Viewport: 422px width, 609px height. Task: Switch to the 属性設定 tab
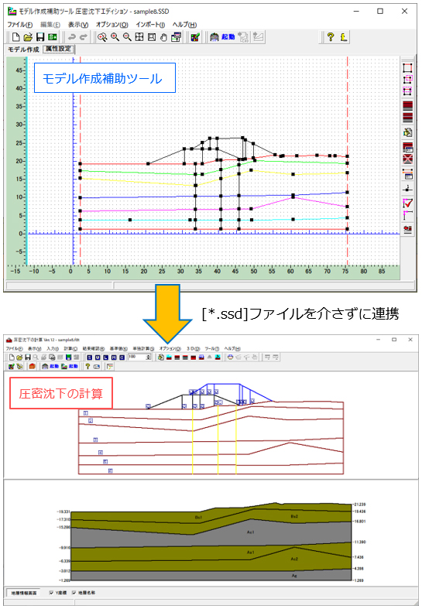[x=59, y=49]
